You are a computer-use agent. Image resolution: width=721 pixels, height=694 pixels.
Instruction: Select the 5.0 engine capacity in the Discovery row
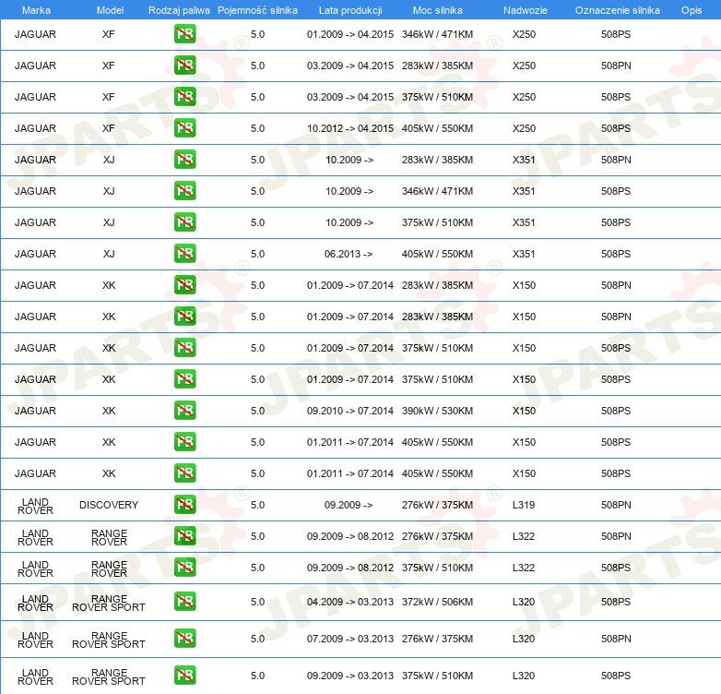pos(257,505)
